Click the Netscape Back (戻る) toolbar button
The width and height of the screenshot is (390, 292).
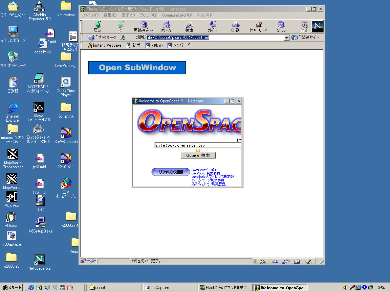pos(97,27)
